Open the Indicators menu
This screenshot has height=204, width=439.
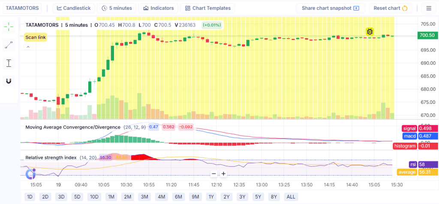point(158,8)
